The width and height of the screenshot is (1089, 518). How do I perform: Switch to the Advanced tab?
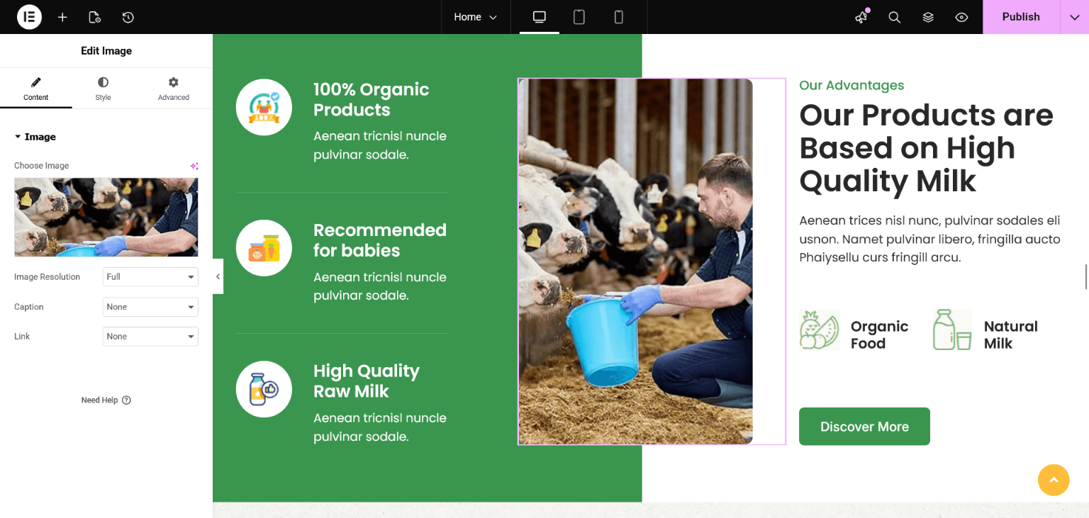[174, 89]
